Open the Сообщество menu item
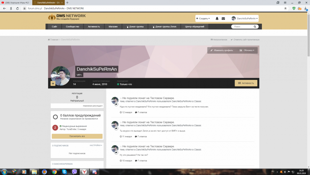 (x=73, y=27)
